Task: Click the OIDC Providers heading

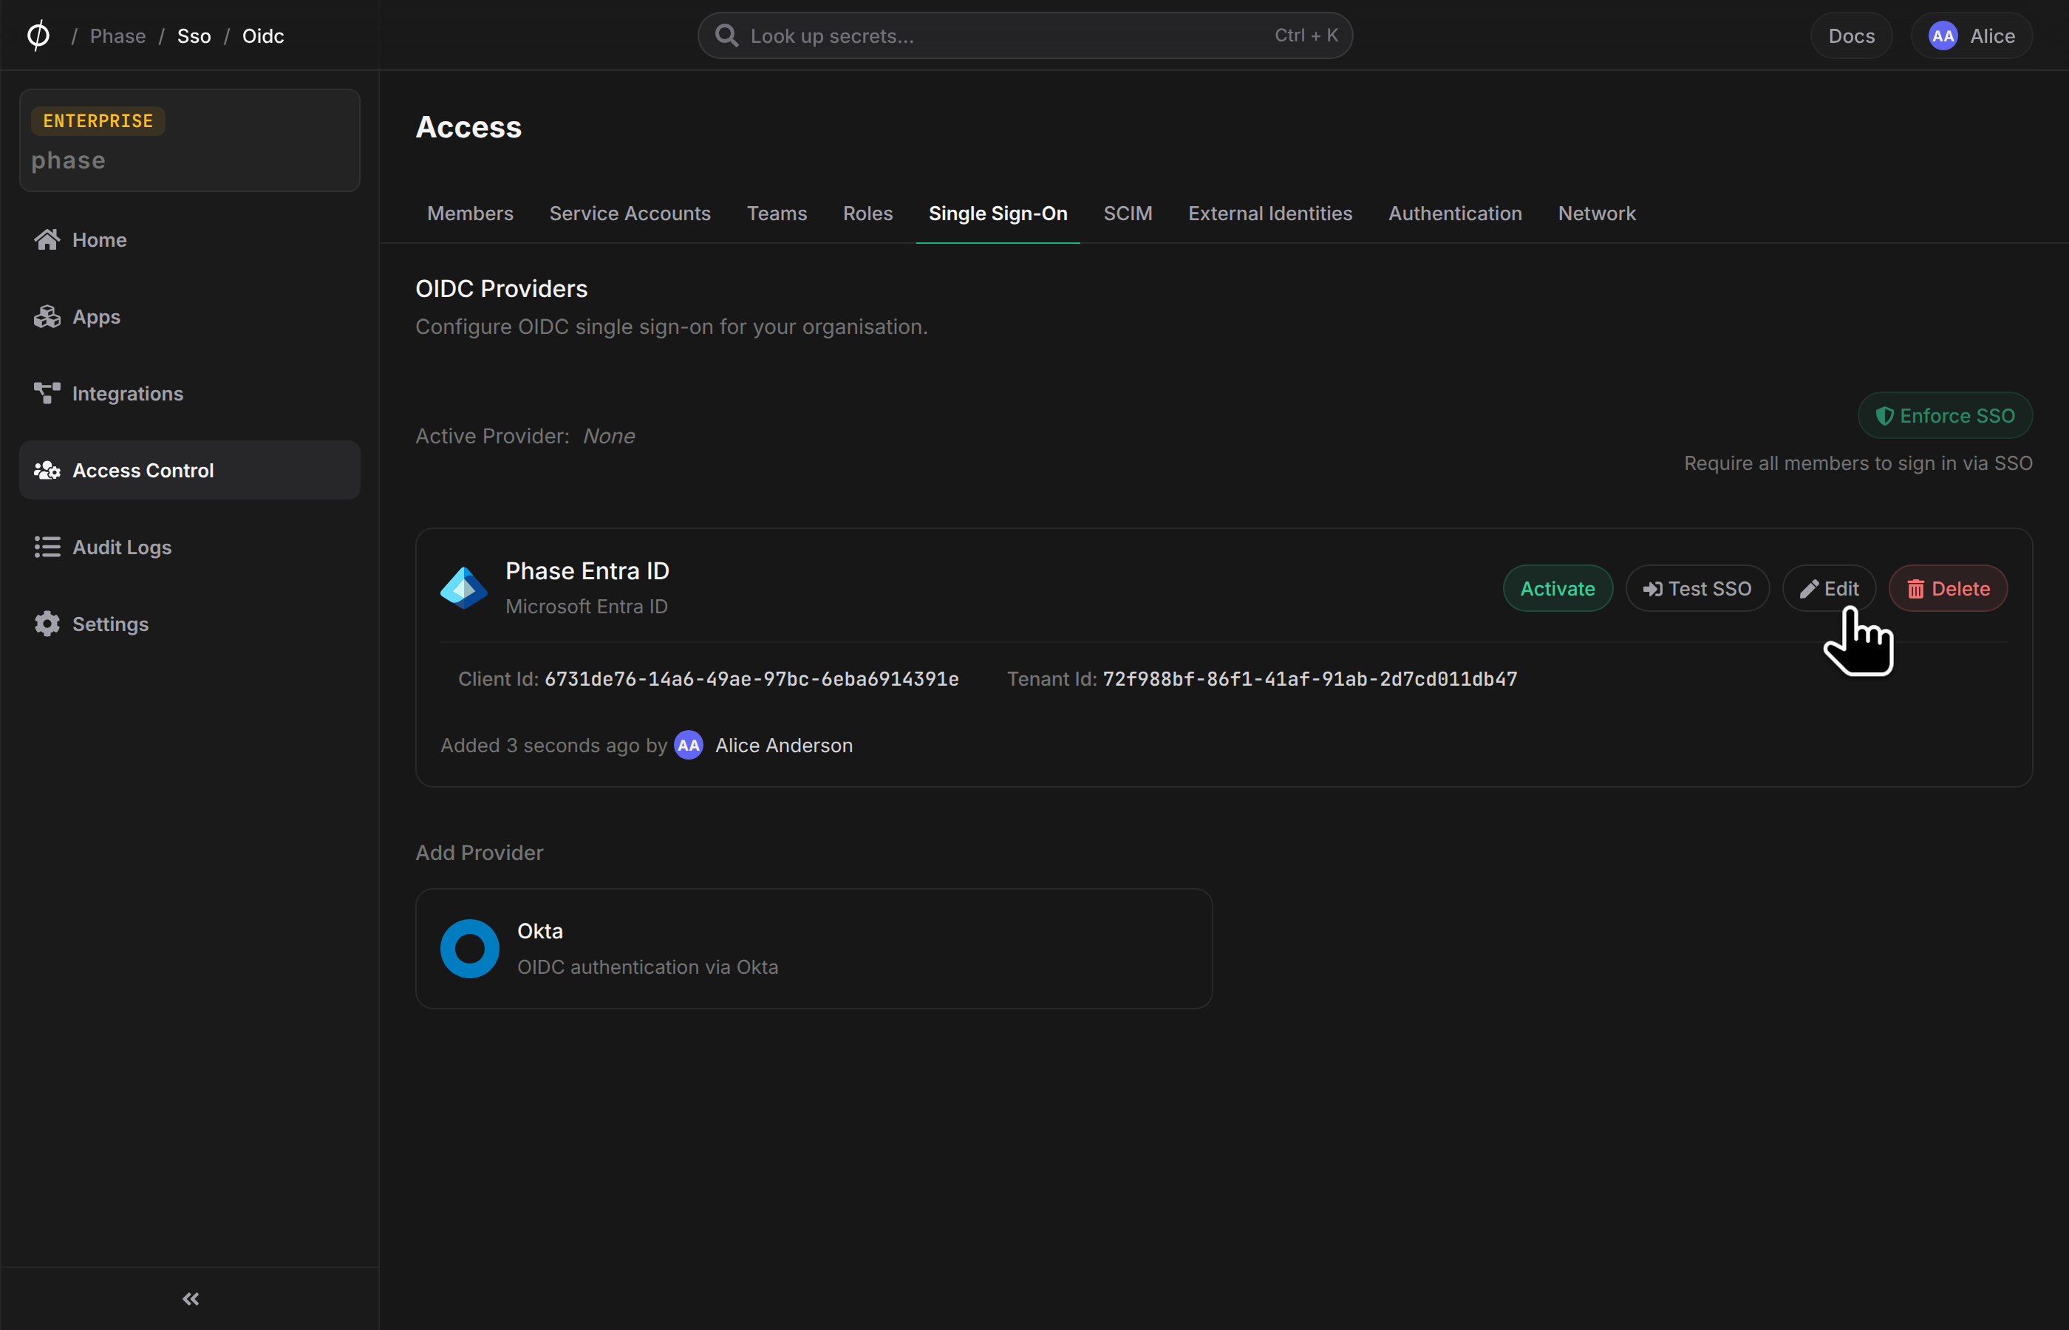Action: tap(501, 288)
